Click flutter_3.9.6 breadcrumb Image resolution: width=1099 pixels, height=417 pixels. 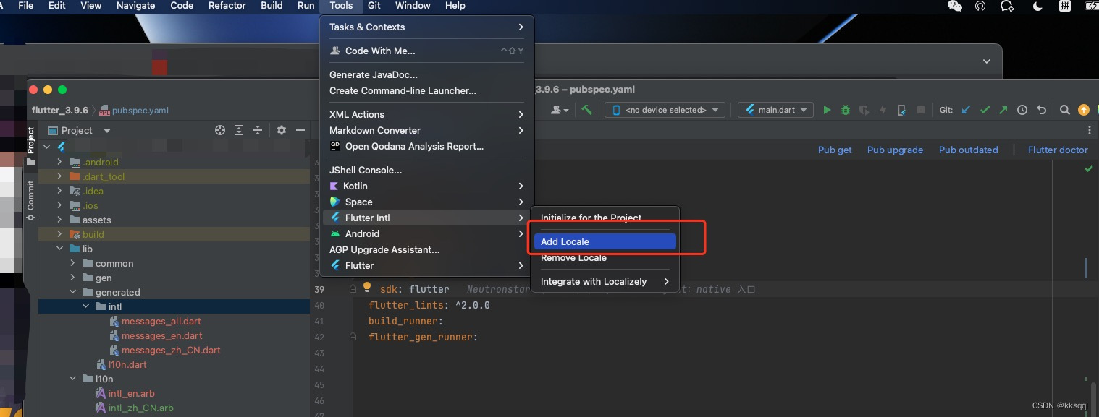[60, 111]
